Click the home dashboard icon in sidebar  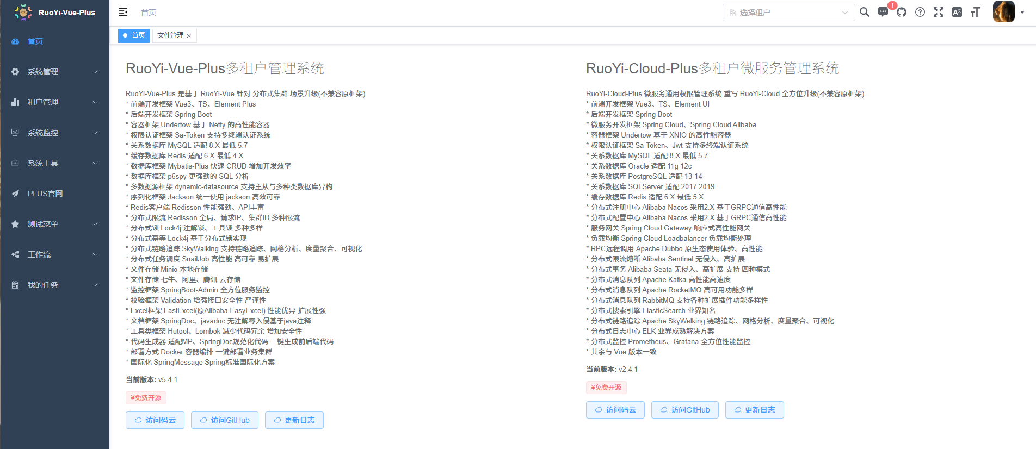point(15,41)
